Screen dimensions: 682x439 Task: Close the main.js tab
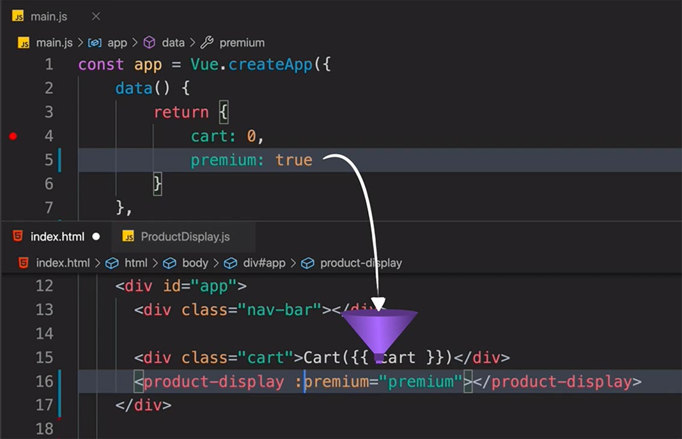click(96, 17)
